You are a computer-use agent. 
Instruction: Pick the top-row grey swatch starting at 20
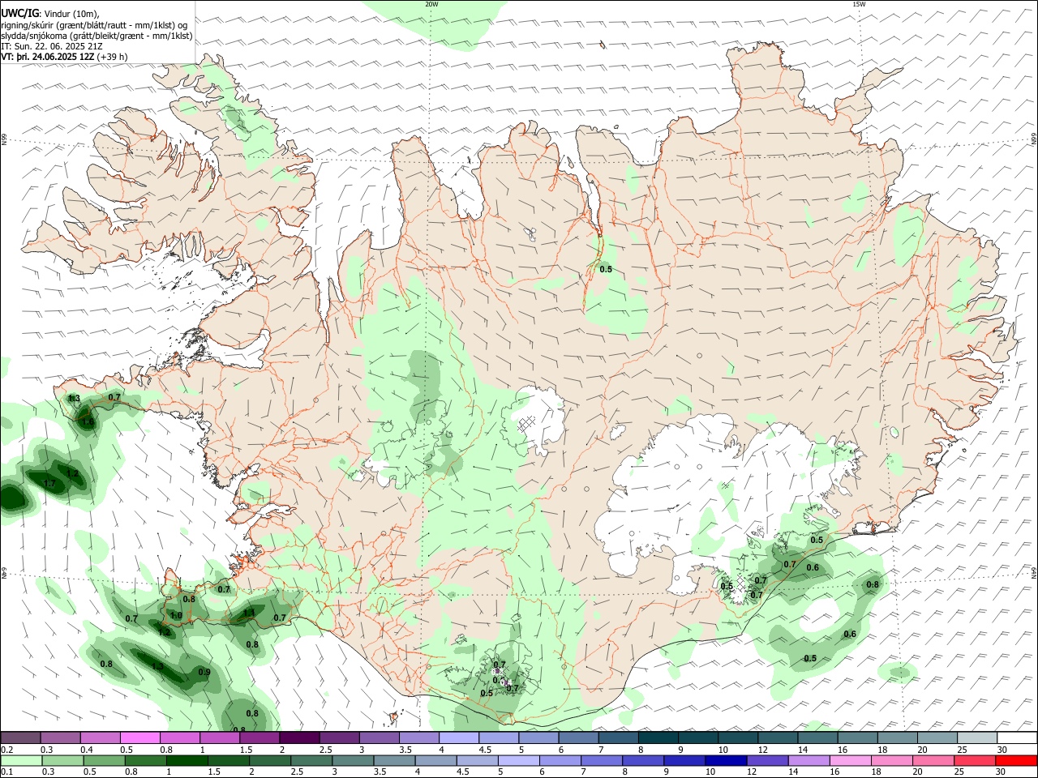click(937, 738)
